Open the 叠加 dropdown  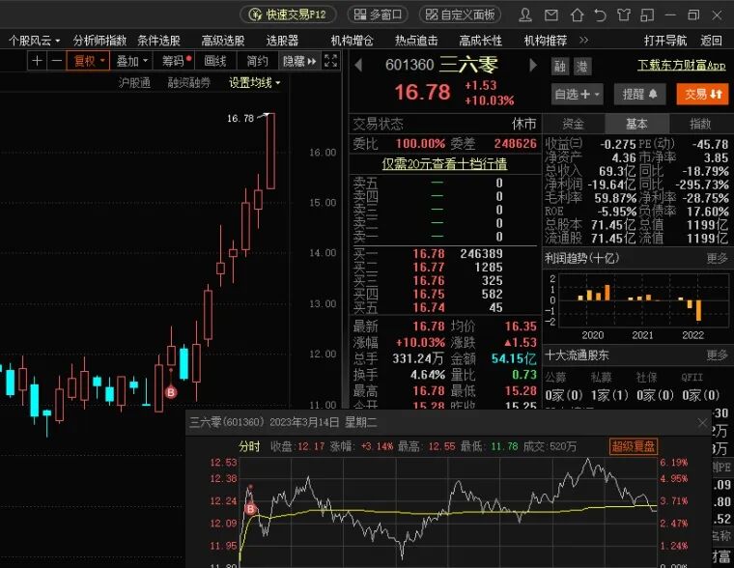[x=131, y=61]
